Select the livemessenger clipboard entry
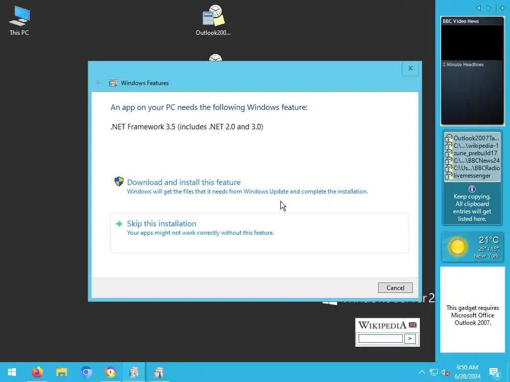 click(472, 176)
